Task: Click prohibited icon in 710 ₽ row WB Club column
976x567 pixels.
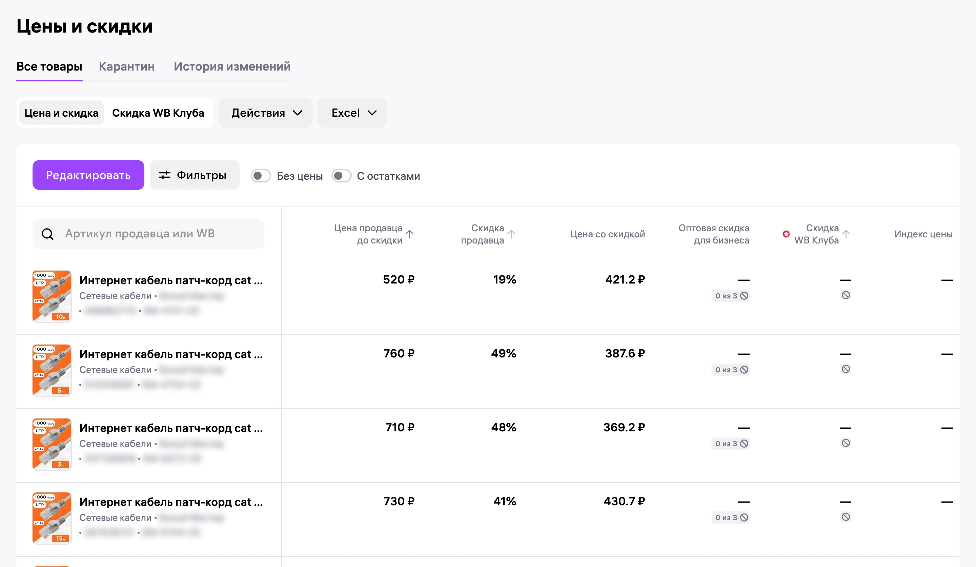Action: [846, 443]
